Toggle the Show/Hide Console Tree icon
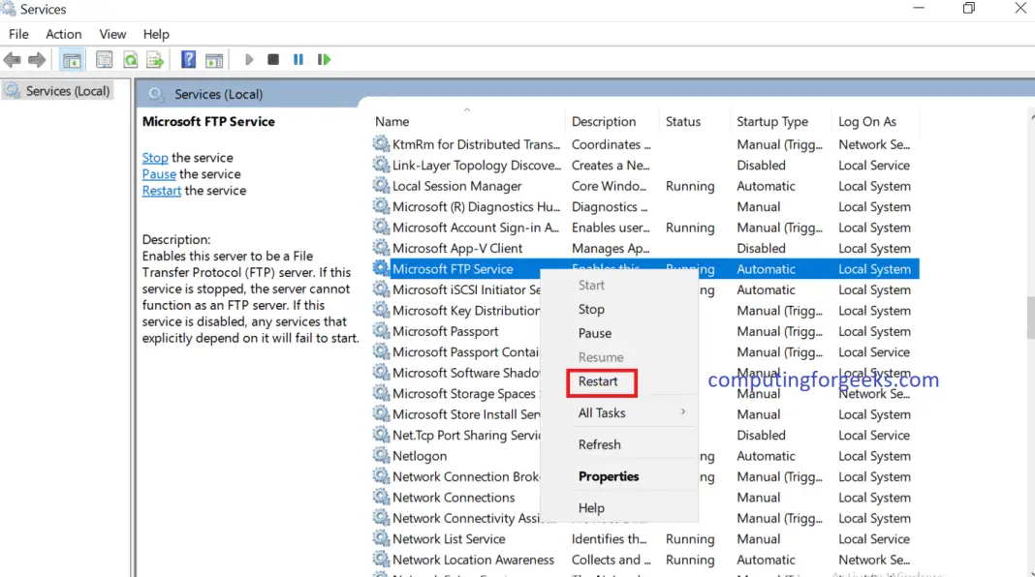 [71, 59]
